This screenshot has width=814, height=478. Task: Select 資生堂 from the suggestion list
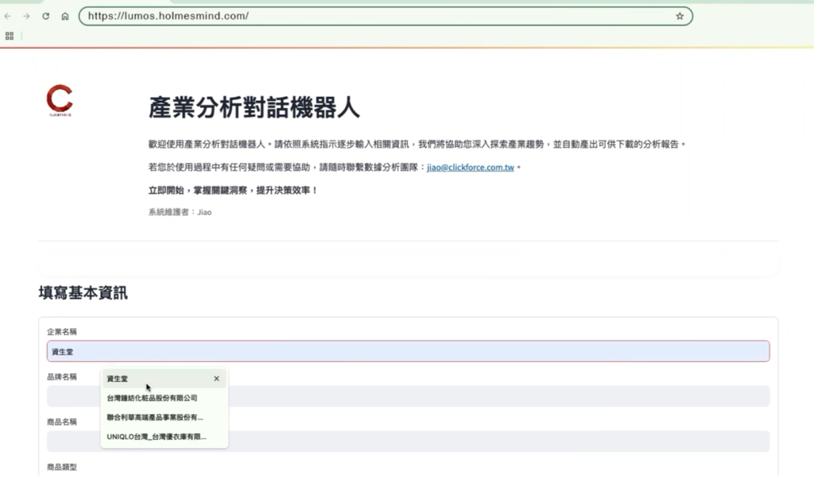coord(117,379)
